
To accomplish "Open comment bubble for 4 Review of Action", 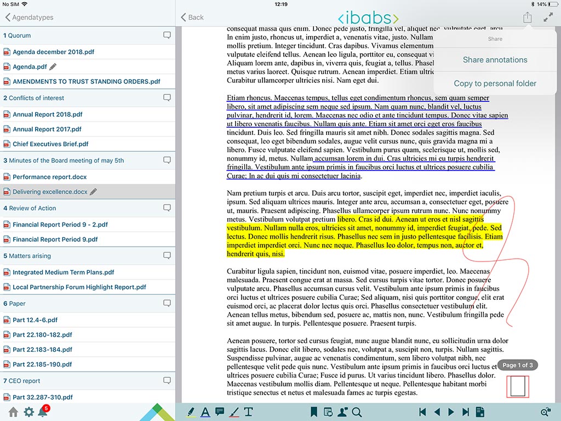I will tap(167, 208).
